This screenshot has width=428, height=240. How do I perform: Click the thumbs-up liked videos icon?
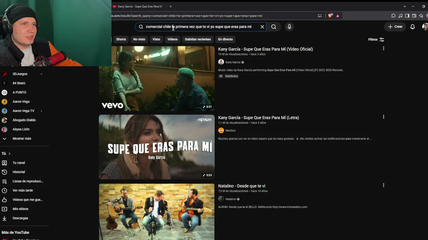tap(4, 200)
